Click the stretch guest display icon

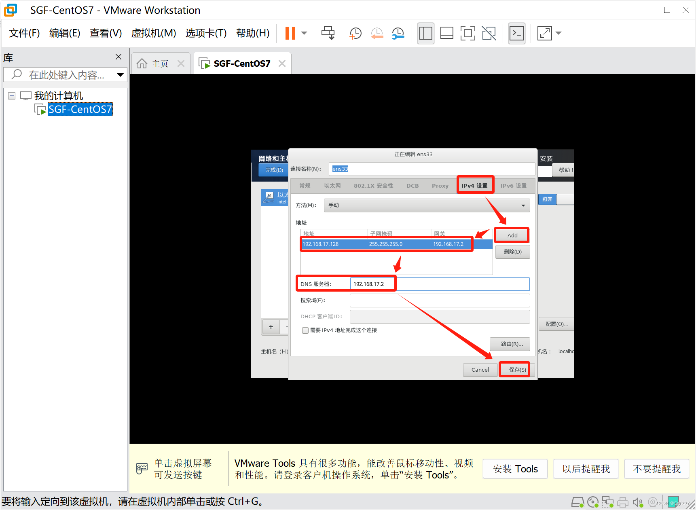[x=544, y=33]
